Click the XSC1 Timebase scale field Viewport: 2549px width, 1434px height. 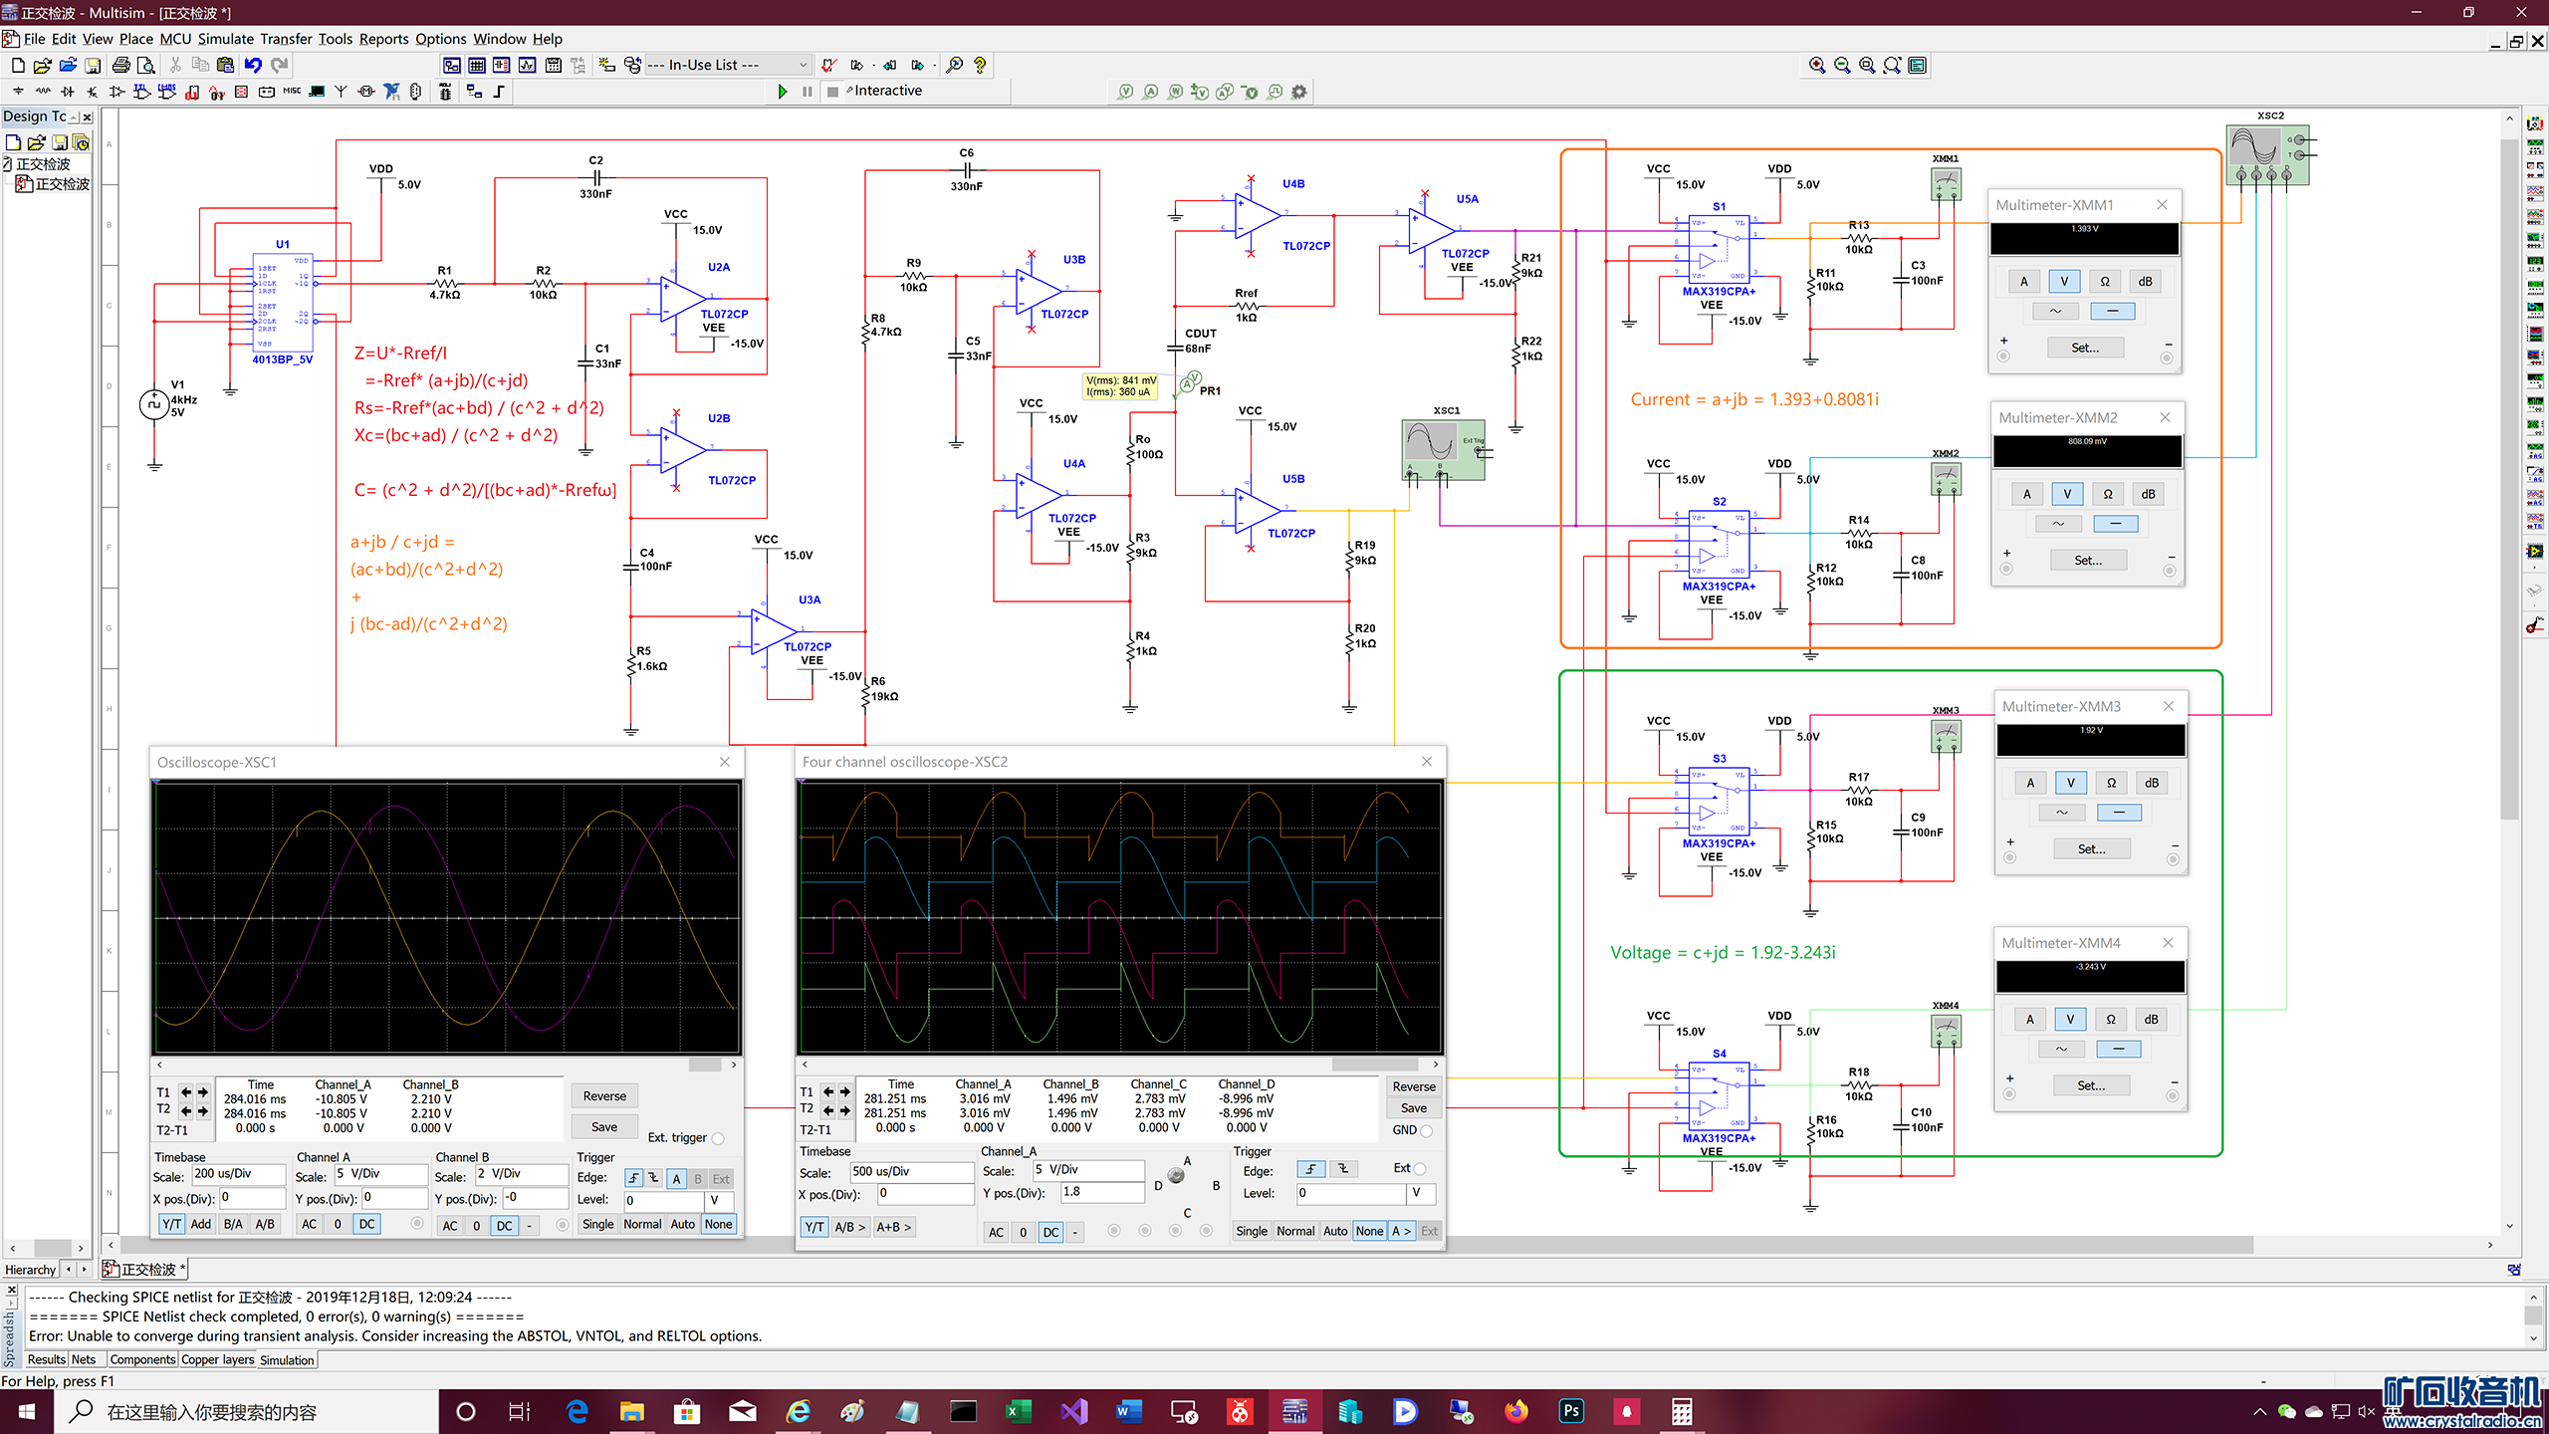239,1174
